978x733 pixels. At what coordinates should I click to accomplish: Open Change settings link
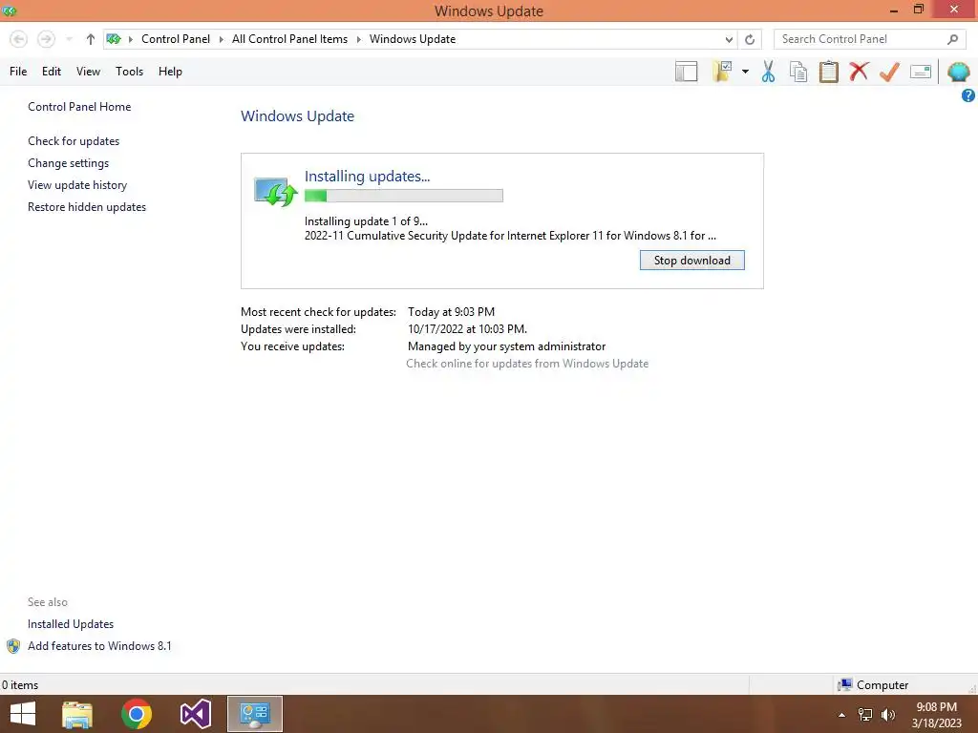tap(68, 163)
